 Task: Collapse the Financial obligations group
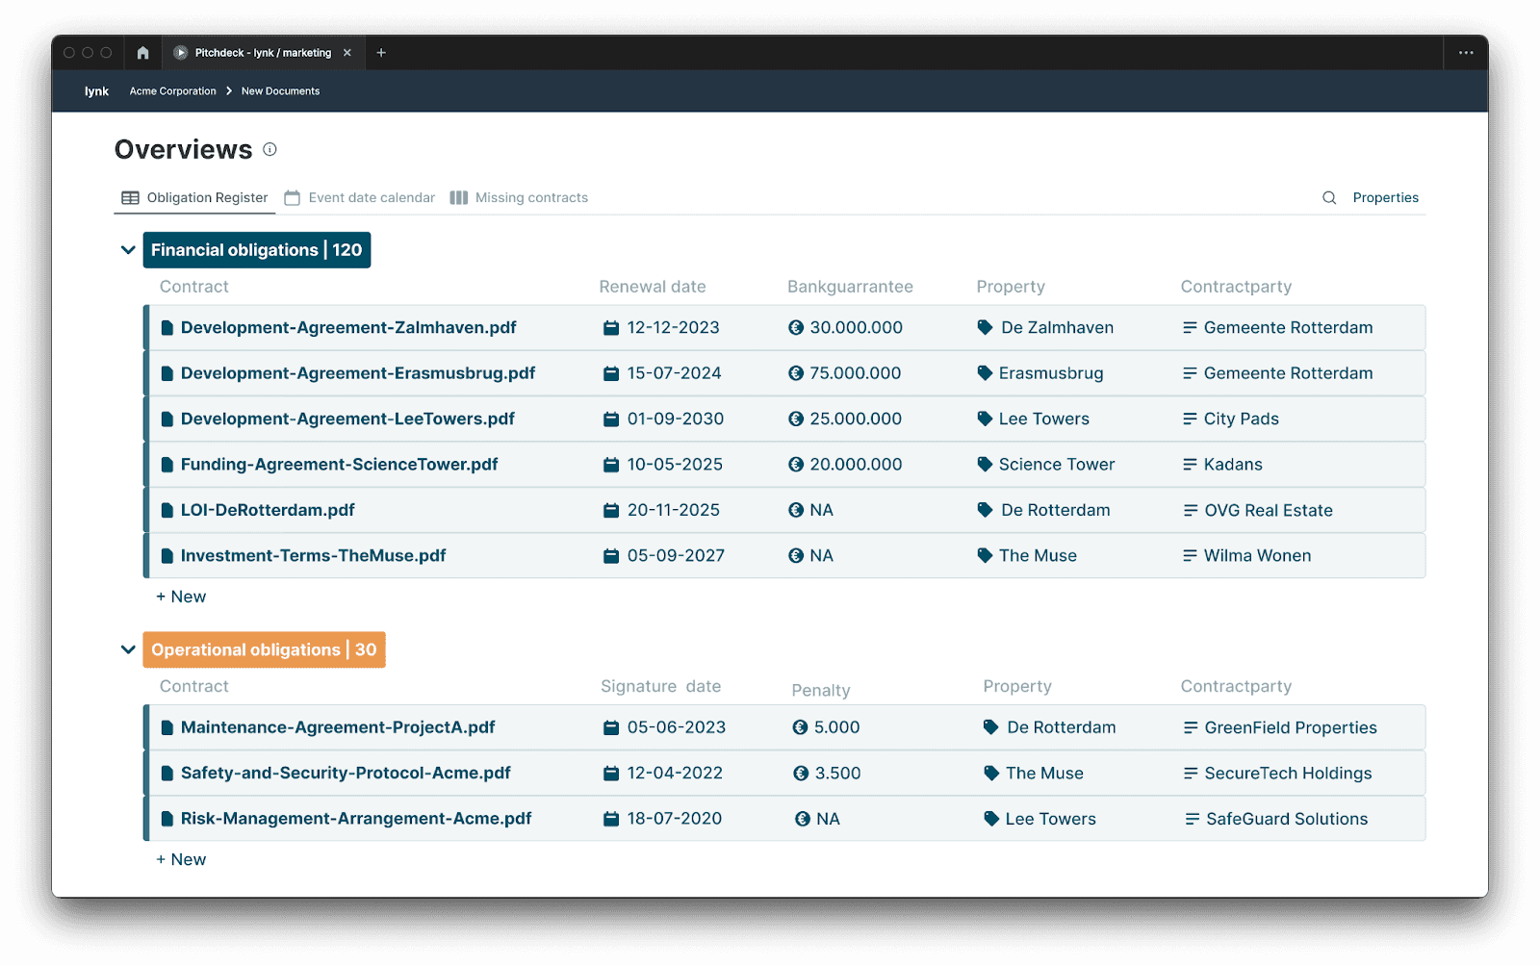pos(128,250)
